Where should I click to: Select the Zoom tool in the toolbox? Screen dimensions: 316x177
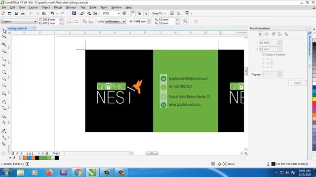click(3, 51)
